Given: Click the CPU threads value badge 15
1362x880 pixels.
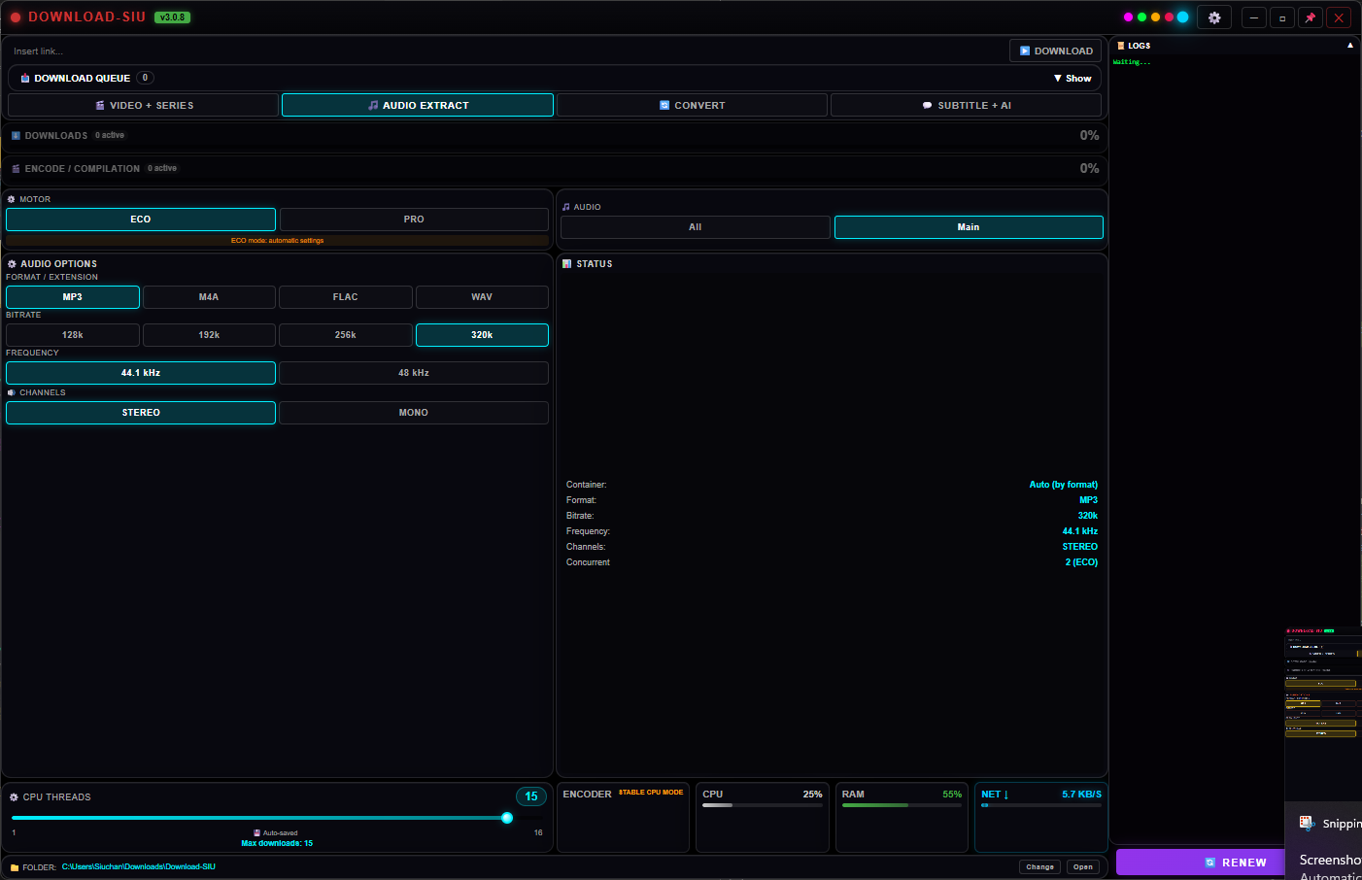Looking at the screenshot, I should (x=531, y=796).
